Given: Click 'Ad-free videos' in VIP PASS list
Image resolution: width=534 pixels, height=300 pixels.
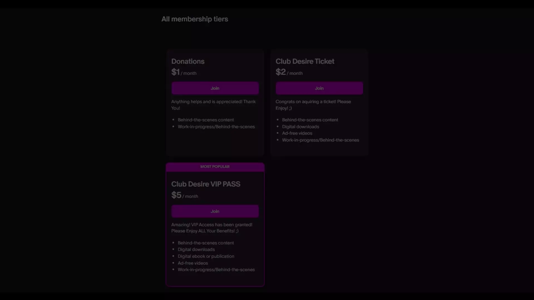Looking at the screenshot, I should pyautogui.click(x=193, y=263).
